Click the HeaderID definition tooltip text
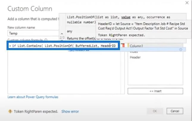Image resolution: width=192 pixels, height=121 pixels. pyautogui.click(x=143, y=26)
